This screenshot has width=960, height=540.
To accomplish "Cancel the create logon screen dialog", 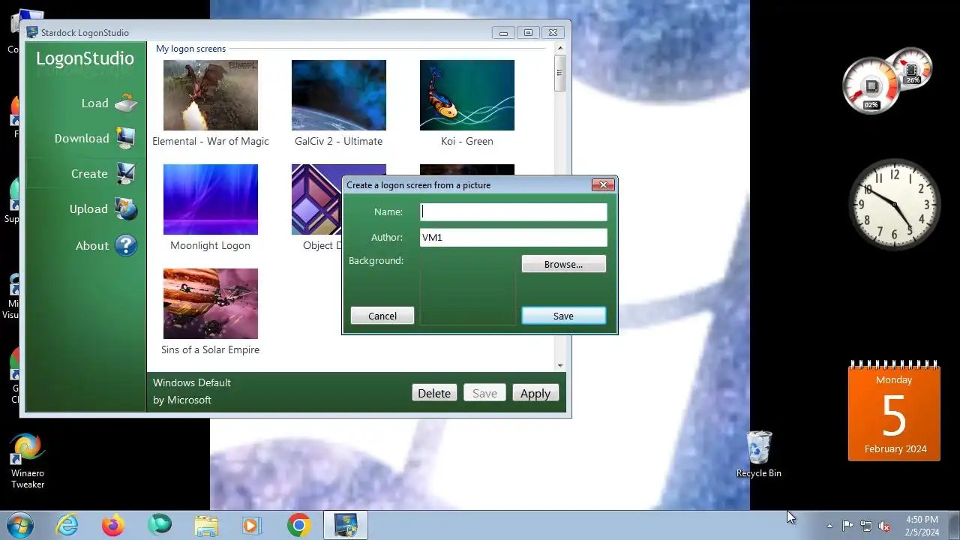I will [382, 316].
